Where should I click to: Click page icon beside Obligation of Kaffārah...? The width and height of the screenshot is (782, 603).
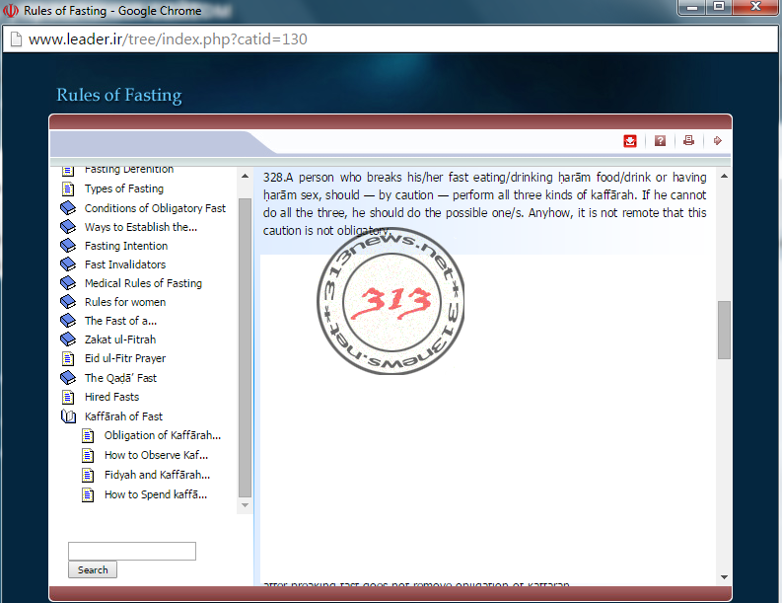coord(88,436)
